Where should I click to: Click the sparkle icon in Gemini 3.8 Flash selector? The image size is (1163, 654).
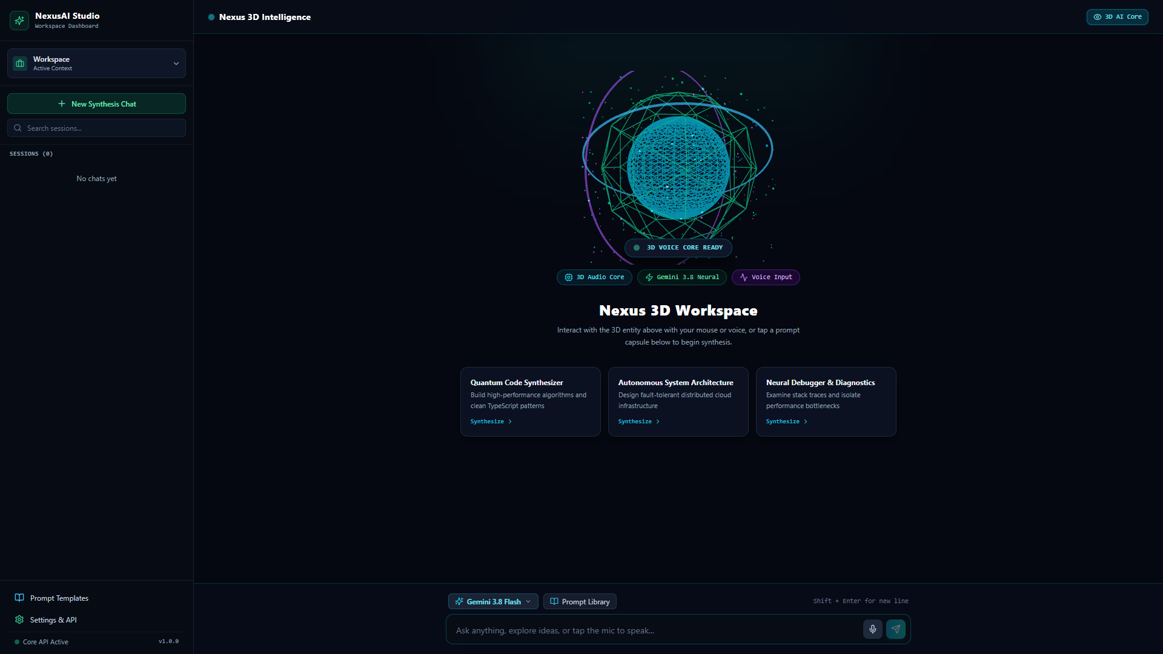(459, 601)
